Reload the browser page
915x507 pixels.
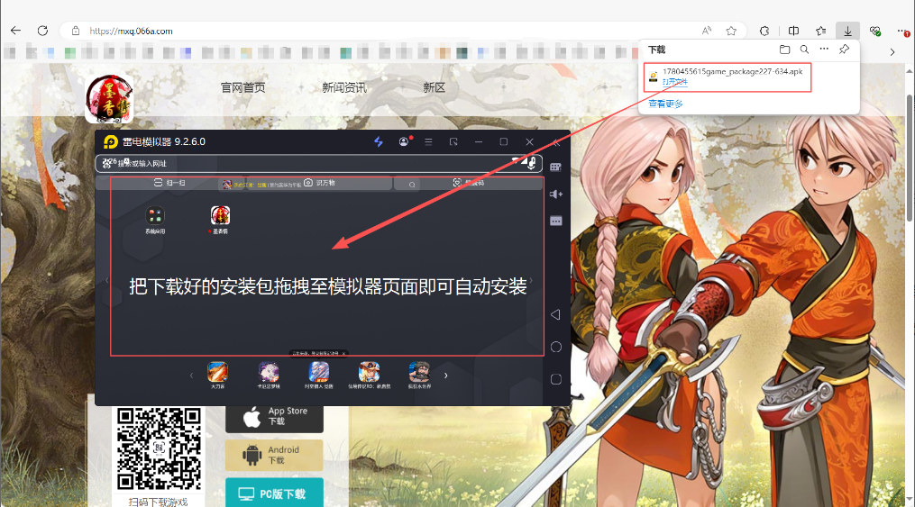(x=42, y=31)
